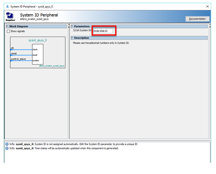216x174 pixels.
Task: Click the collapse arrow on panel splitter
Action: [69, 24]
